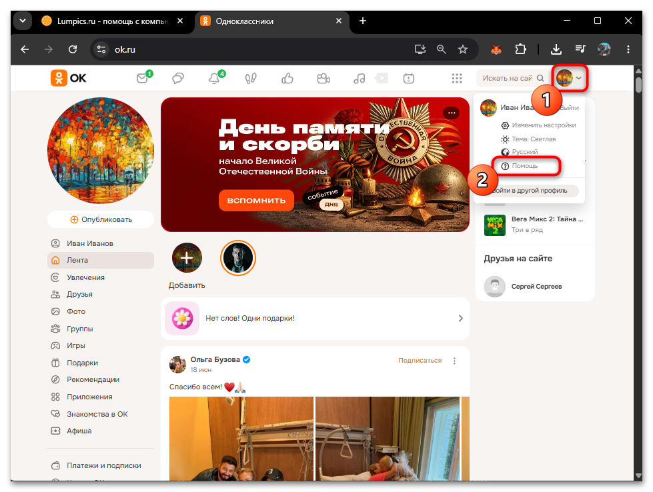Open Игры in the sidebar
This screenshot has width=653, height=492.
[x=76, y=345]
